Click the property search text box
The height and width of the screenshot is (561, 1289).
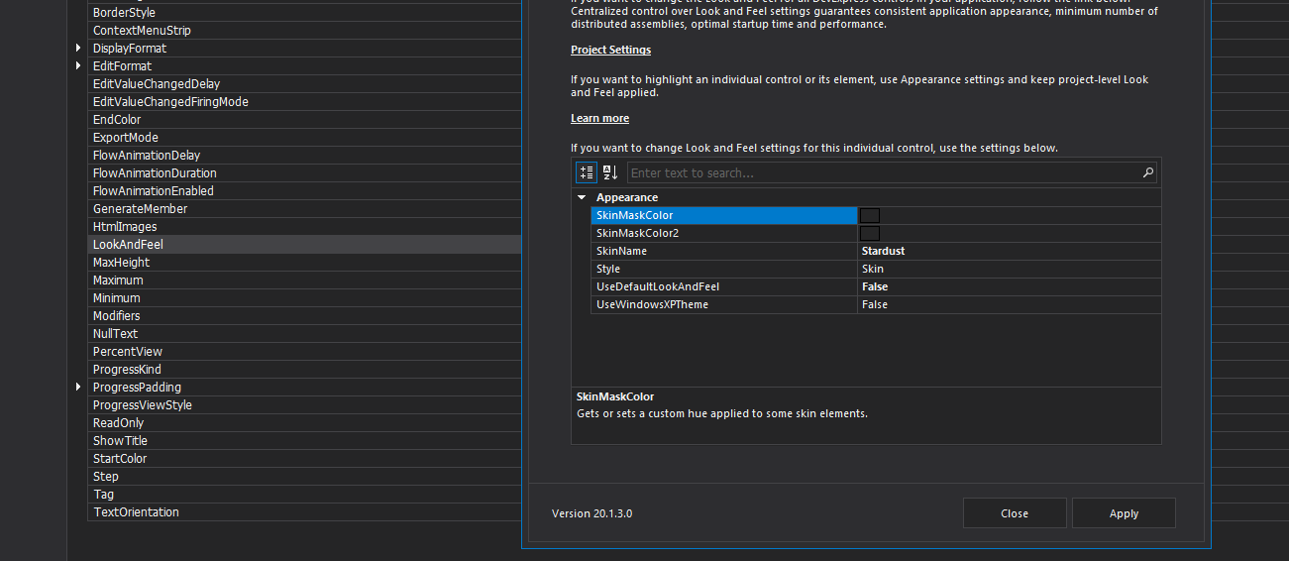pos(882,172)
